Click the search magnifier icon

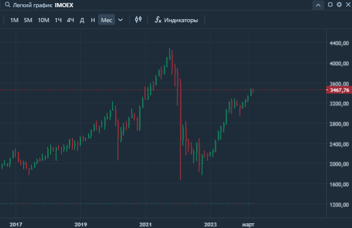(x=7, y=5)
